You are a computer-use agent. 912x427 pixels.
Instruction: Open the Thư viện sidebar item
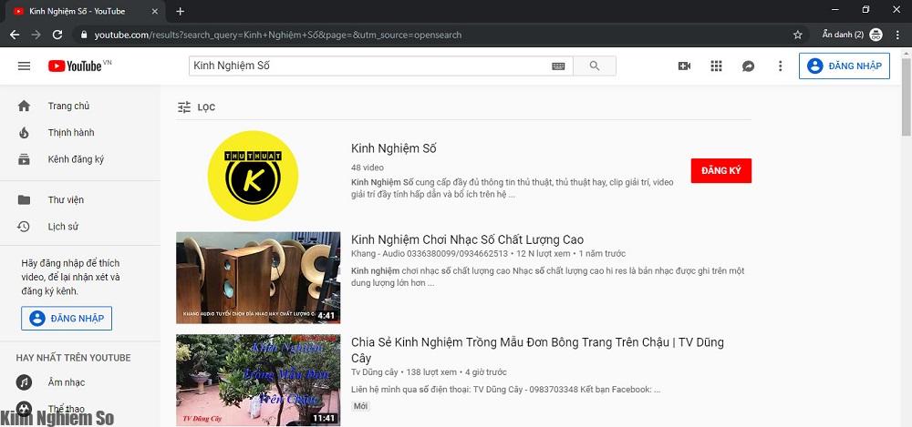(79, 200)
